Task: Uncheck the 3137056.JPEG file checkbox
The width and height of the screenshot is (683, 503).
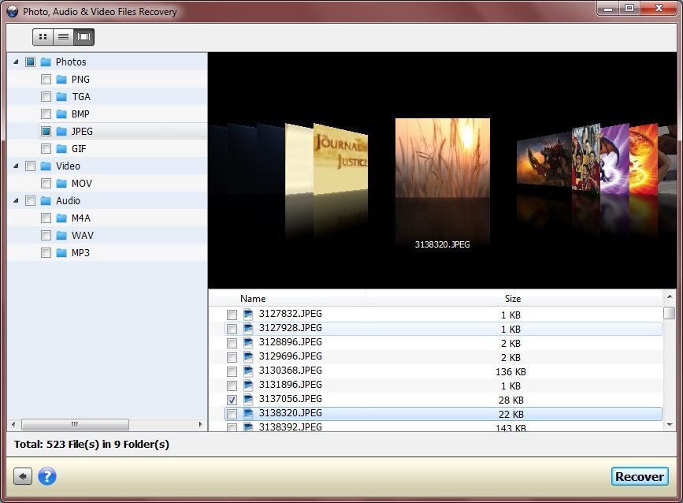Action: 232,400
